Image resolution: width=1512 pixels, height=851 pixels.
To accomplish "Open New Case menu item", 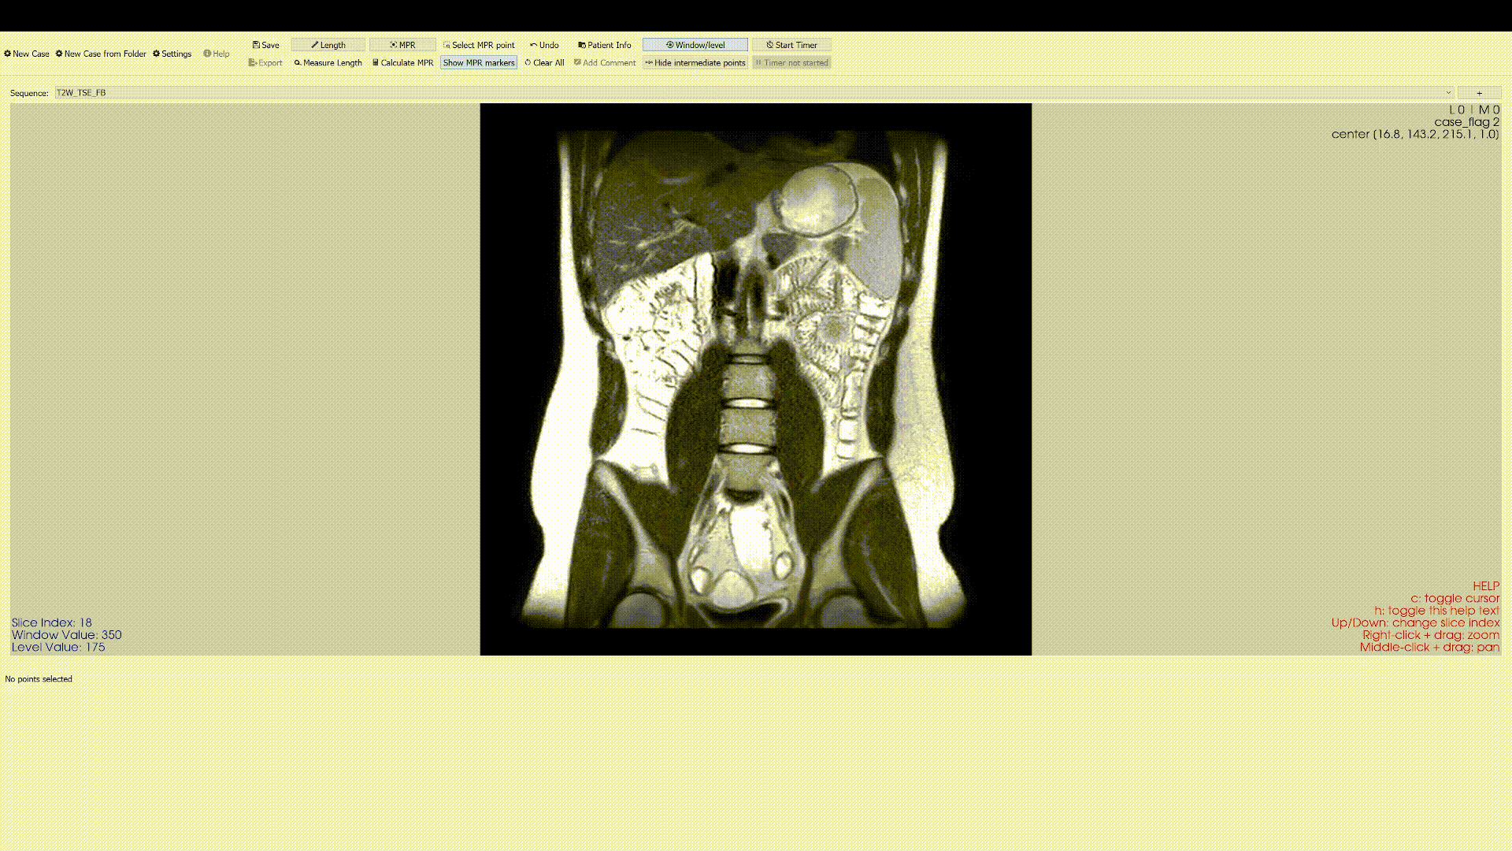I will tap(27, 54).
